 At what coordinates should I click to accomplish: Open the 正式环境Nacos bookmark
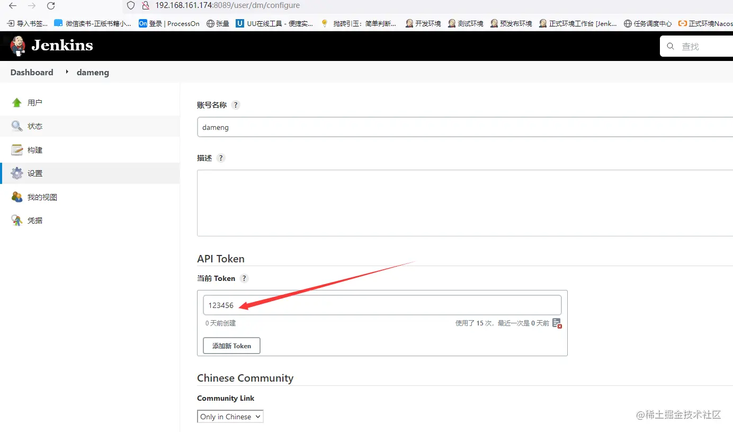[705, 23]
